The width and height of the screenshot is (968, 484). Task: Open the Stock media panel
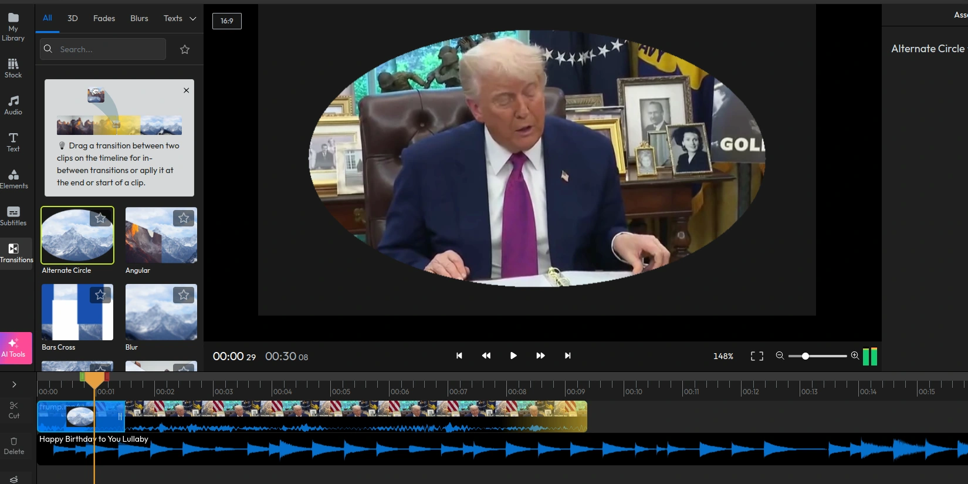pyautogui.click(x=13, y=68)
